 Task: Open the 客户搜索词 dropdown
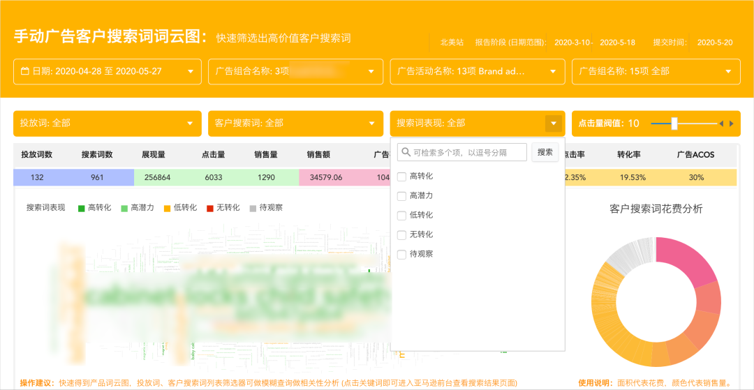pos(295,123)
